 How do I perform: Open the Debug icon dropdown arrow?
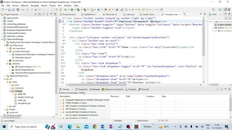(x=69, y=10)
